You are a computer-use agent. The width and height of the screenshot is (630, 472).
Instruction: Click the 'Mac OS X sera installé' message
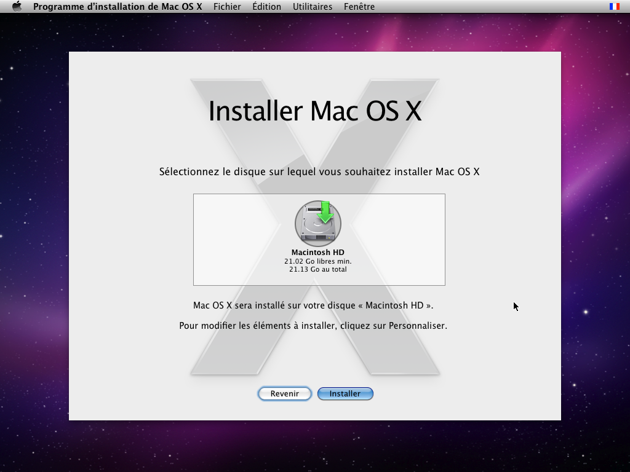(x=313, y=305)
